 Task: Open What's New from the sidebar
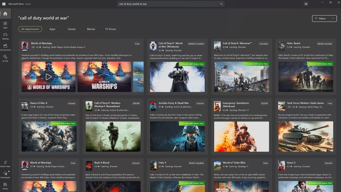5,164
